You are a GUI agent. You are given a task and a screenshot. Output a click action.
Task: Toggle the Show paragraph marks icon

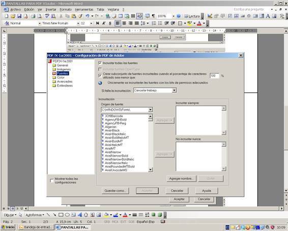(153, 16)
